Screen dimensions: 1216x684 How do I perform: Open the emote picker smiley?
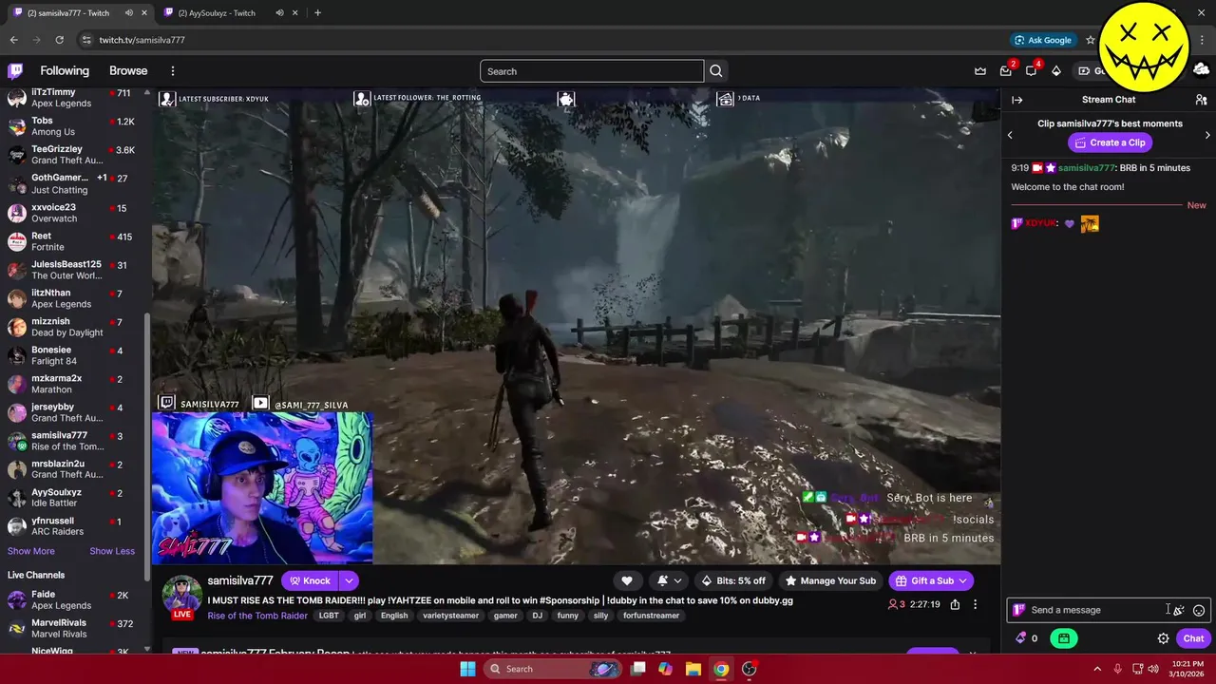click(x=1199, y=610)
